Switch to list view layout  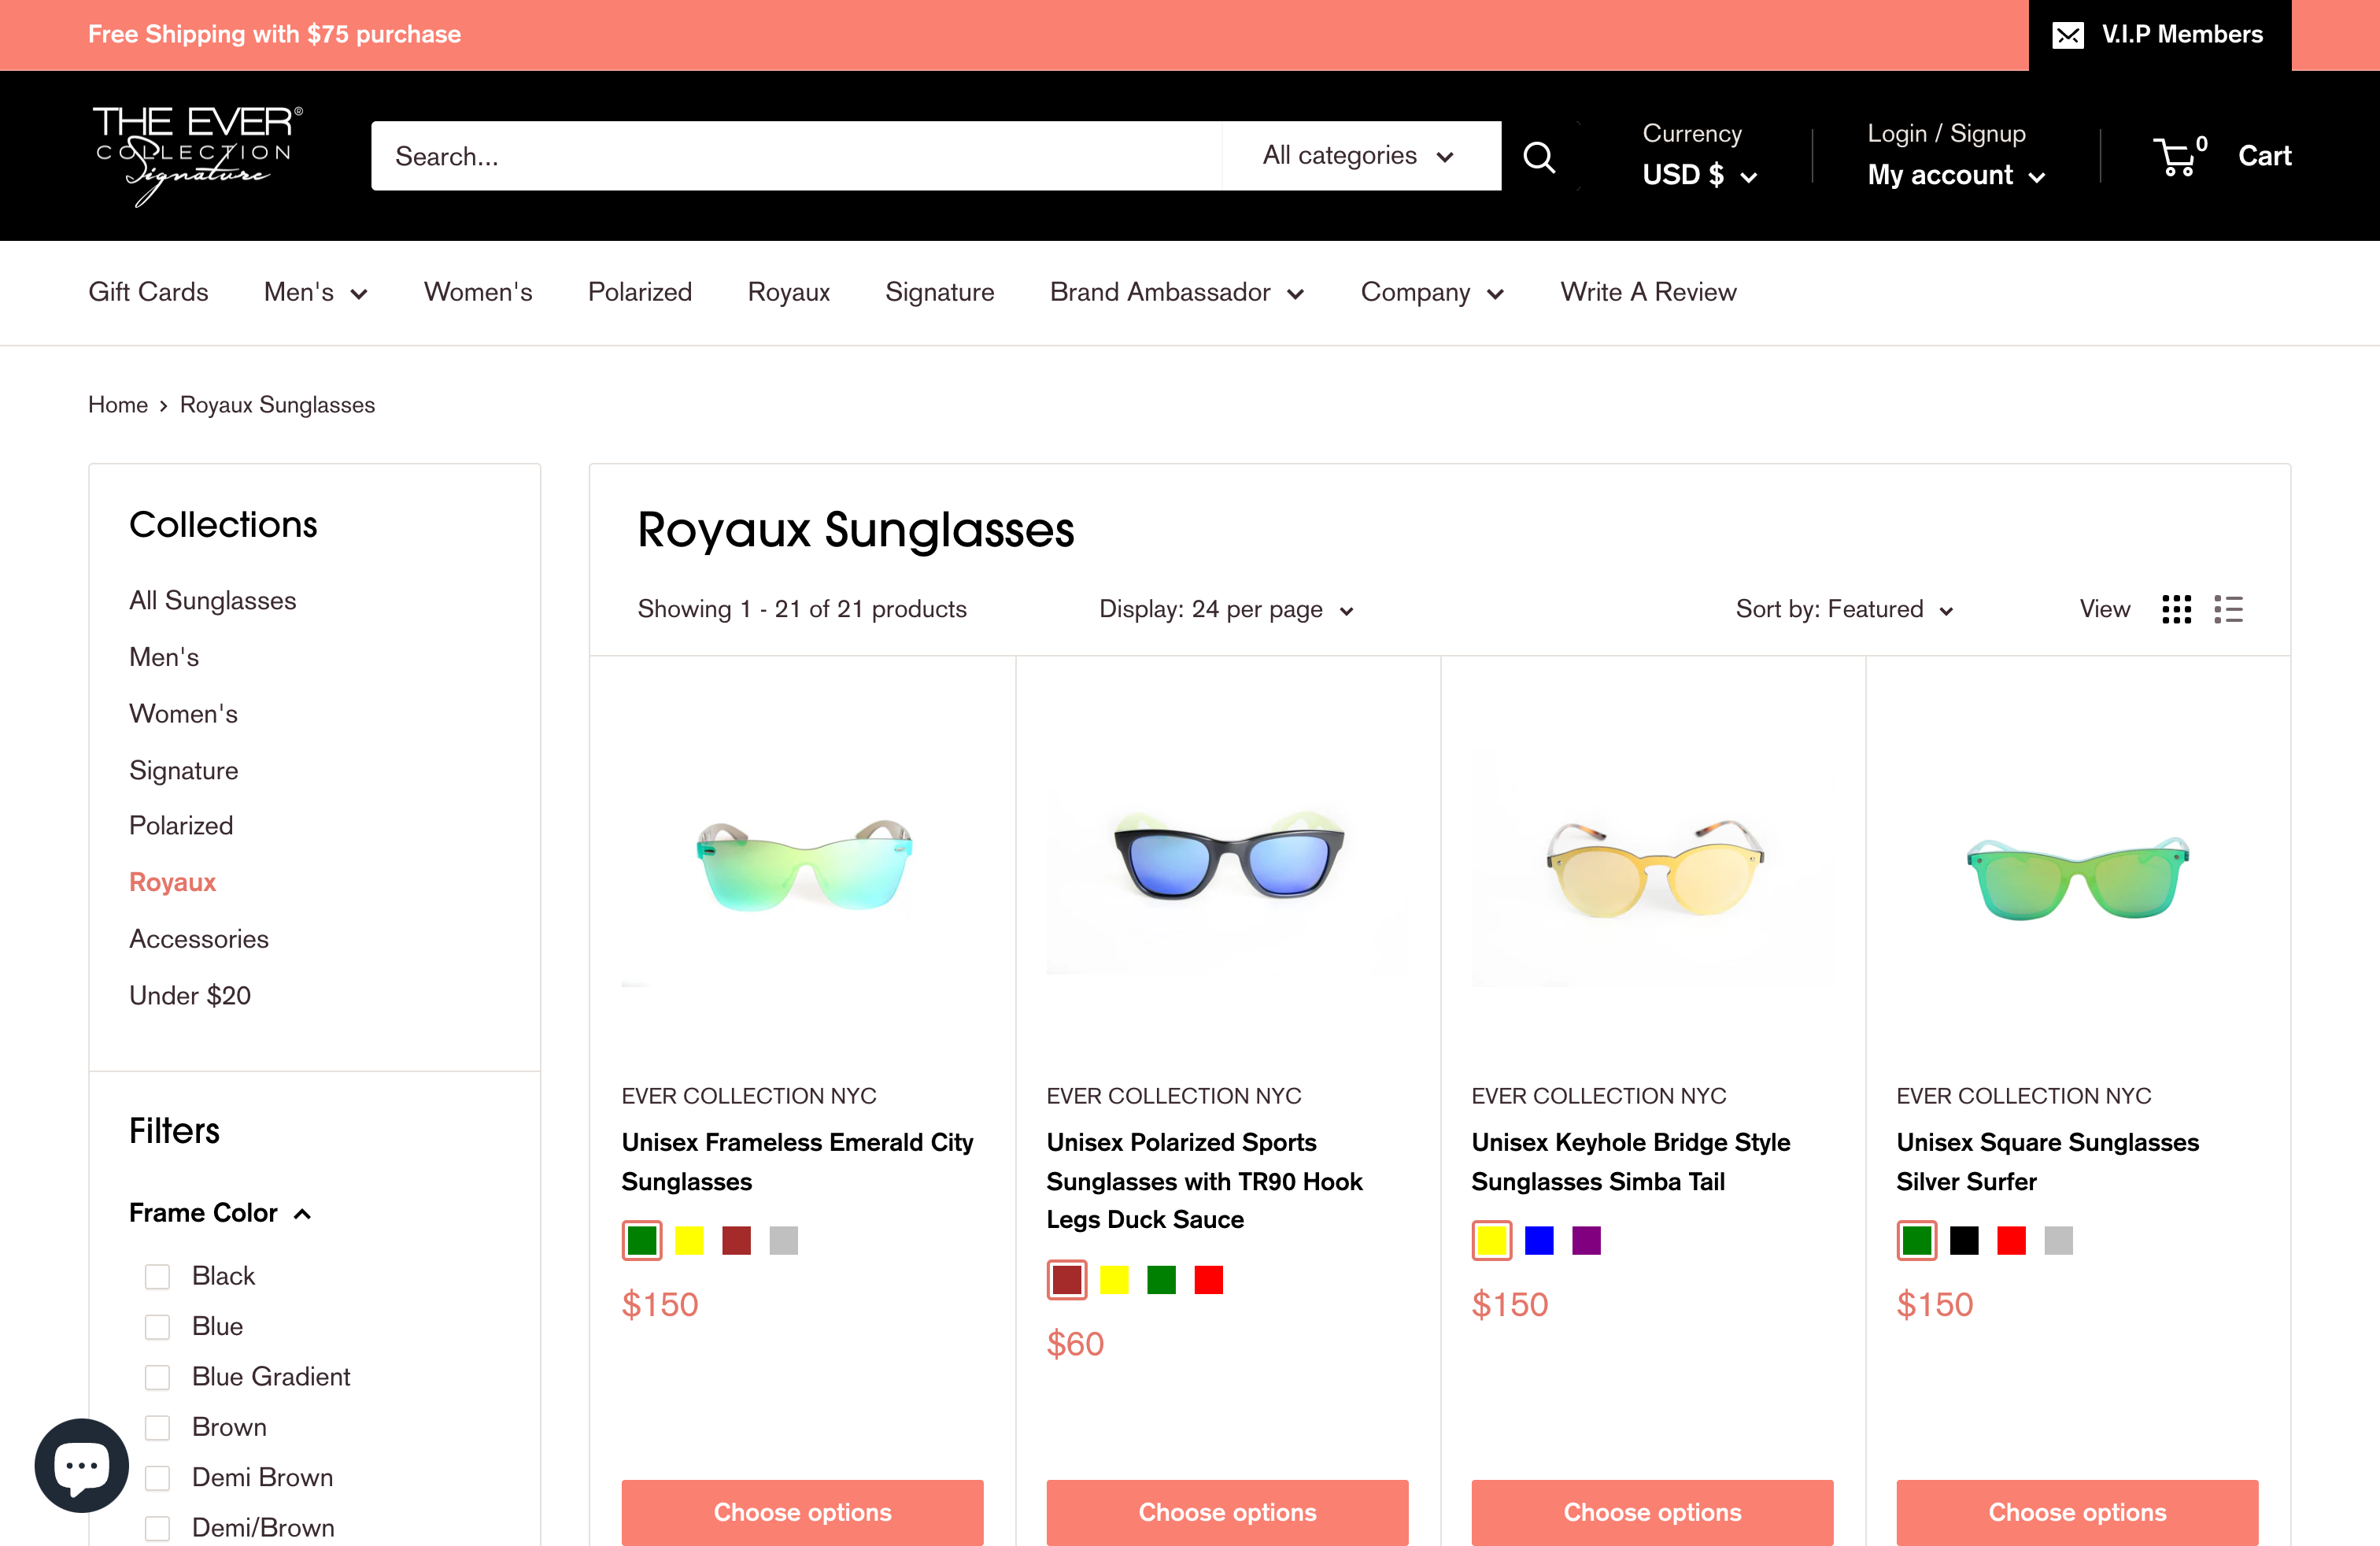(2229, 609)
